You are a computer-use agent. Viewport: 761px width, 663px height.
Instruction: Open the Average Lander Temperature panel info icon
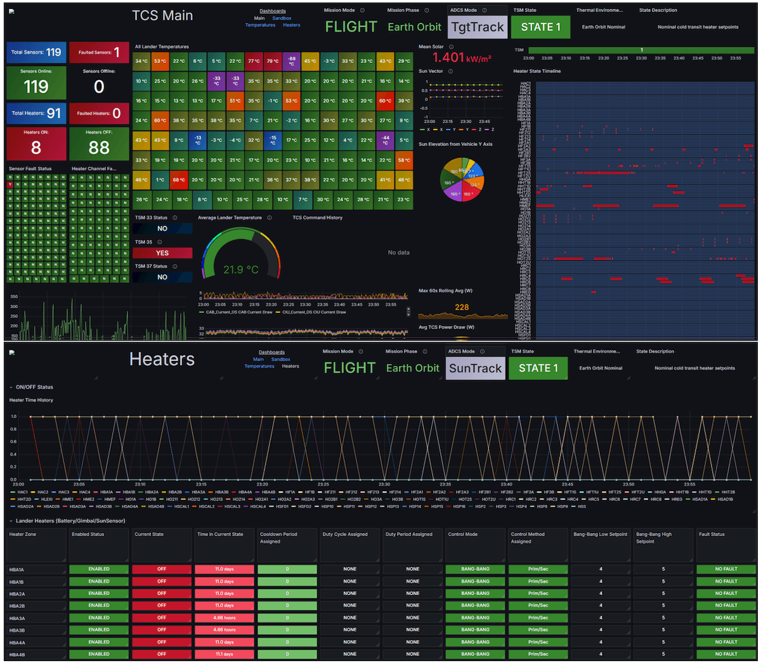point(270,218)
